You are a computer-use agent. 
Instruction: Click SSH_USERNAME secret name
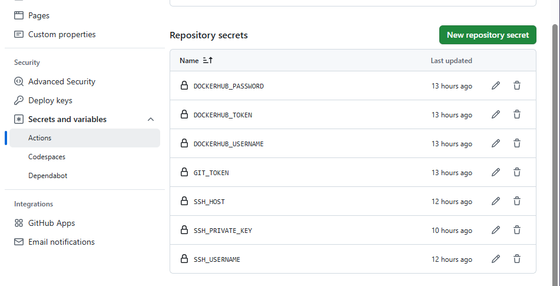click(x=217, y=259)
